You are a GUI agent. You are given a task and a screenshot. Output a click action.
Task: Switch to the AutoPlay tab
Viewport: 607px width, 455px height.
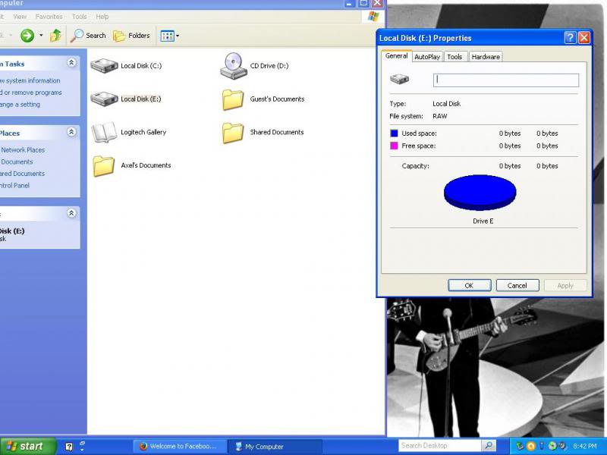click(x=427, y=57)
